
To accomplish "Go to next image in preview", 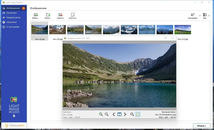I will point(125,114).
